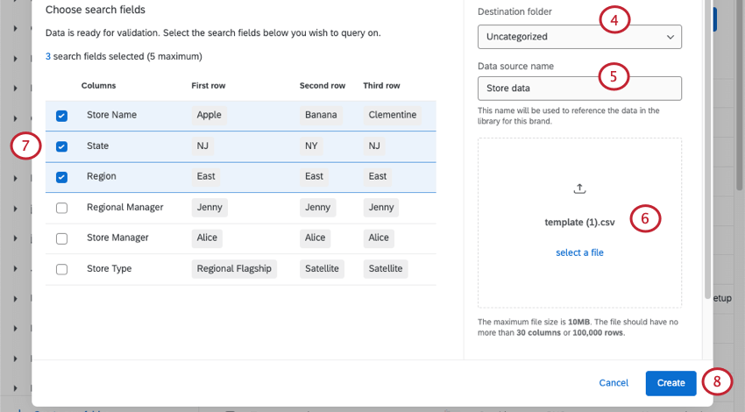745x412 pixels.
Task: Click the Apple first row value
Action: tap(209, 115)
